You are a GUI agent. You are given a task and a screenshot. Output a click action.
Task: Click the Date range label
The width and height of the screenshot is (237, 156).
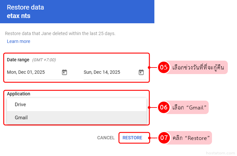[x=18, y=60]
